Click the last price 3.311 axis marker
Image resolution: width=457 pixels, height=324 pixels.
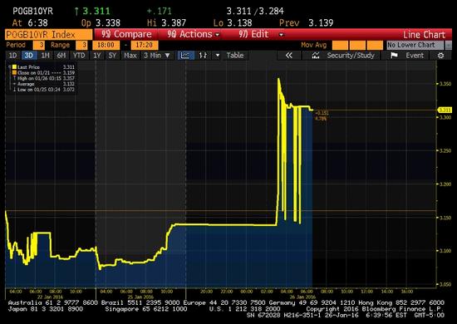445,110
